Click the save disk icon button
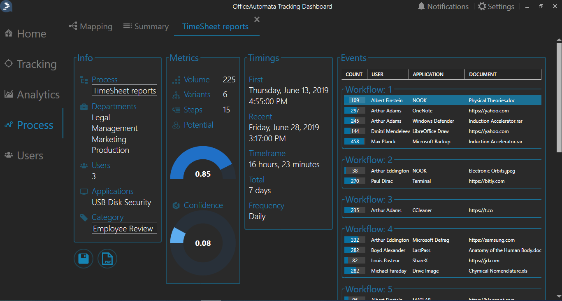 tap(84, 259)
